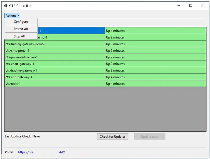
Task: Close the OTS Controller window
Action: pos(203,6)
